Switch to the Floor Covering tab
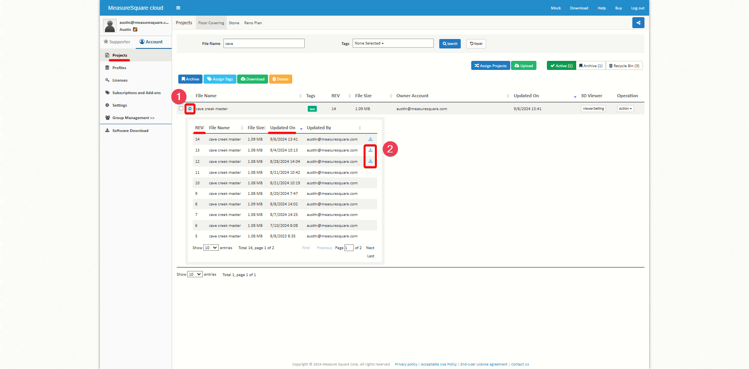 click(211, 23)
